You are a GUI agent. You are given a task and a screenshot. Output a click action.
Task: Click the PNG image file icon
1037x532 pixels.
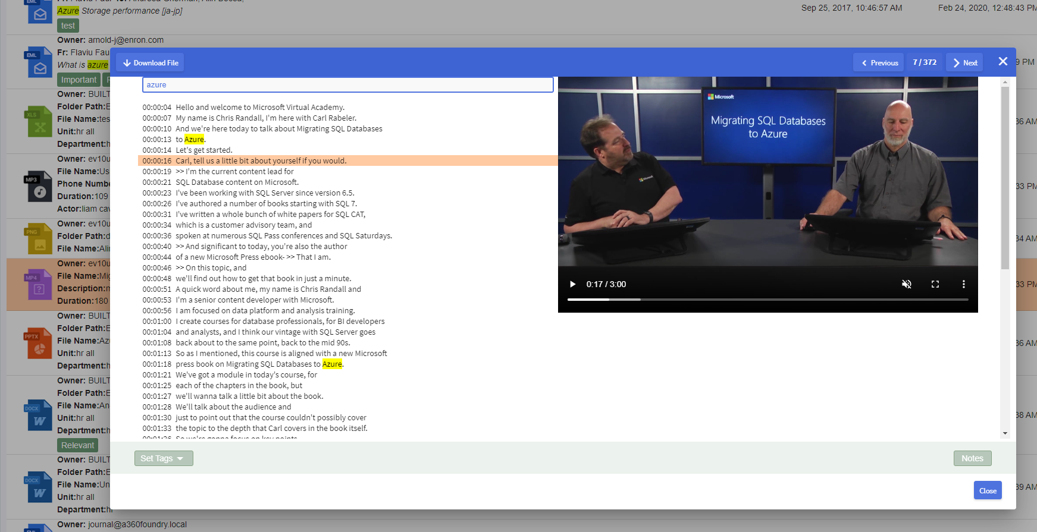coord(39,240)
